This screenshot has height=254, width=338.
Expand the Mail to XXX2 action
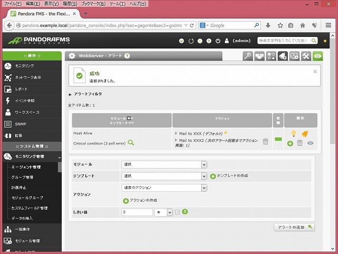coord(176,140)
